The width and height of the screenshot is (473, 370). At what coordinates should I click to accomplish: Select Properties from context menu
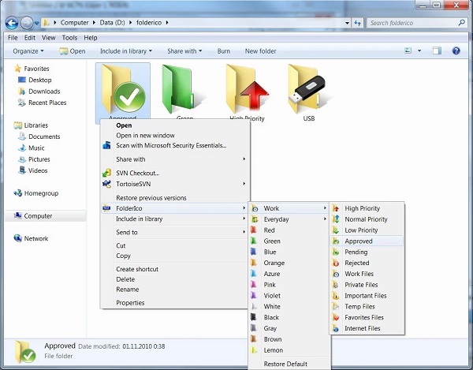point(130,303)
